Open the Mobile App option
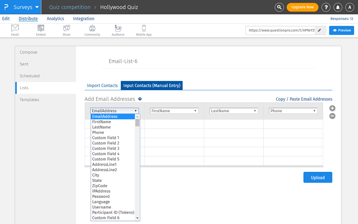The height and width of the screenshot is (224, 358). point(144,30)
